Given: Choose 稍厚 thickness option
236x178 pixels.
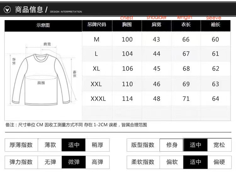Looking at the screenshot, I should tap(97, 145).
